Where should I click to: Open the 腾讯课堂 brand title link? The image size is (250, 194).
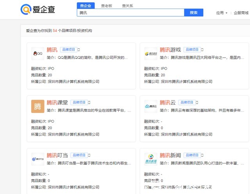click(x=57, y=102)
